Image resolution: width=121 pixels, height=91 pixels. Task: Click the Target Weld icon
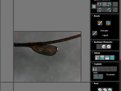pos(96,77)
